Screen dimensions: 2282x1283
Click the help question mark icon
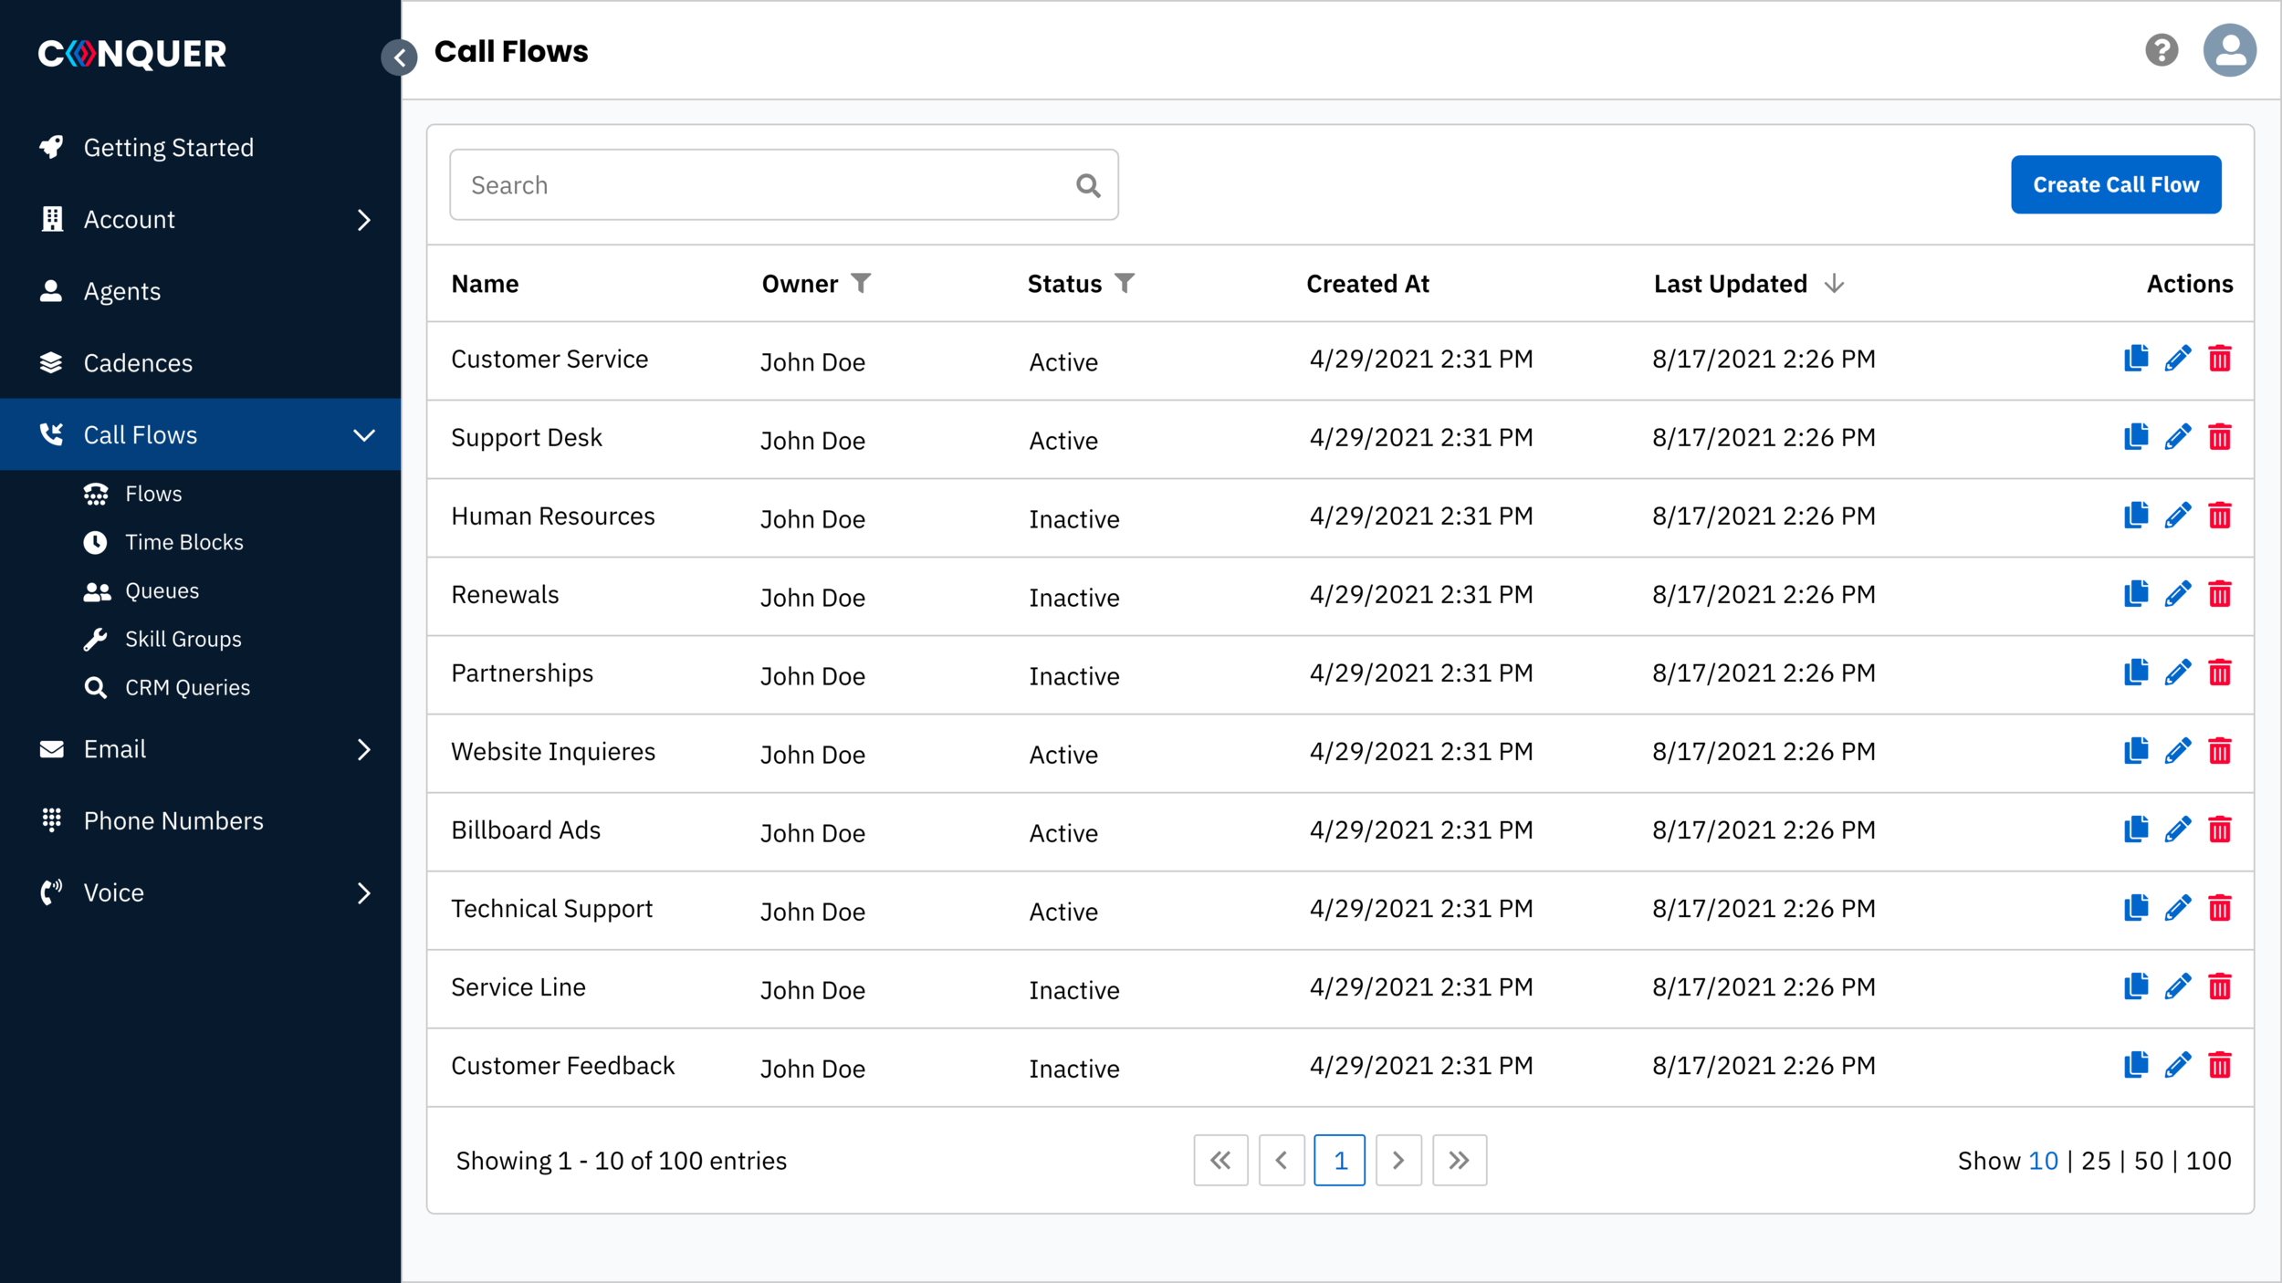(2161, 50)
